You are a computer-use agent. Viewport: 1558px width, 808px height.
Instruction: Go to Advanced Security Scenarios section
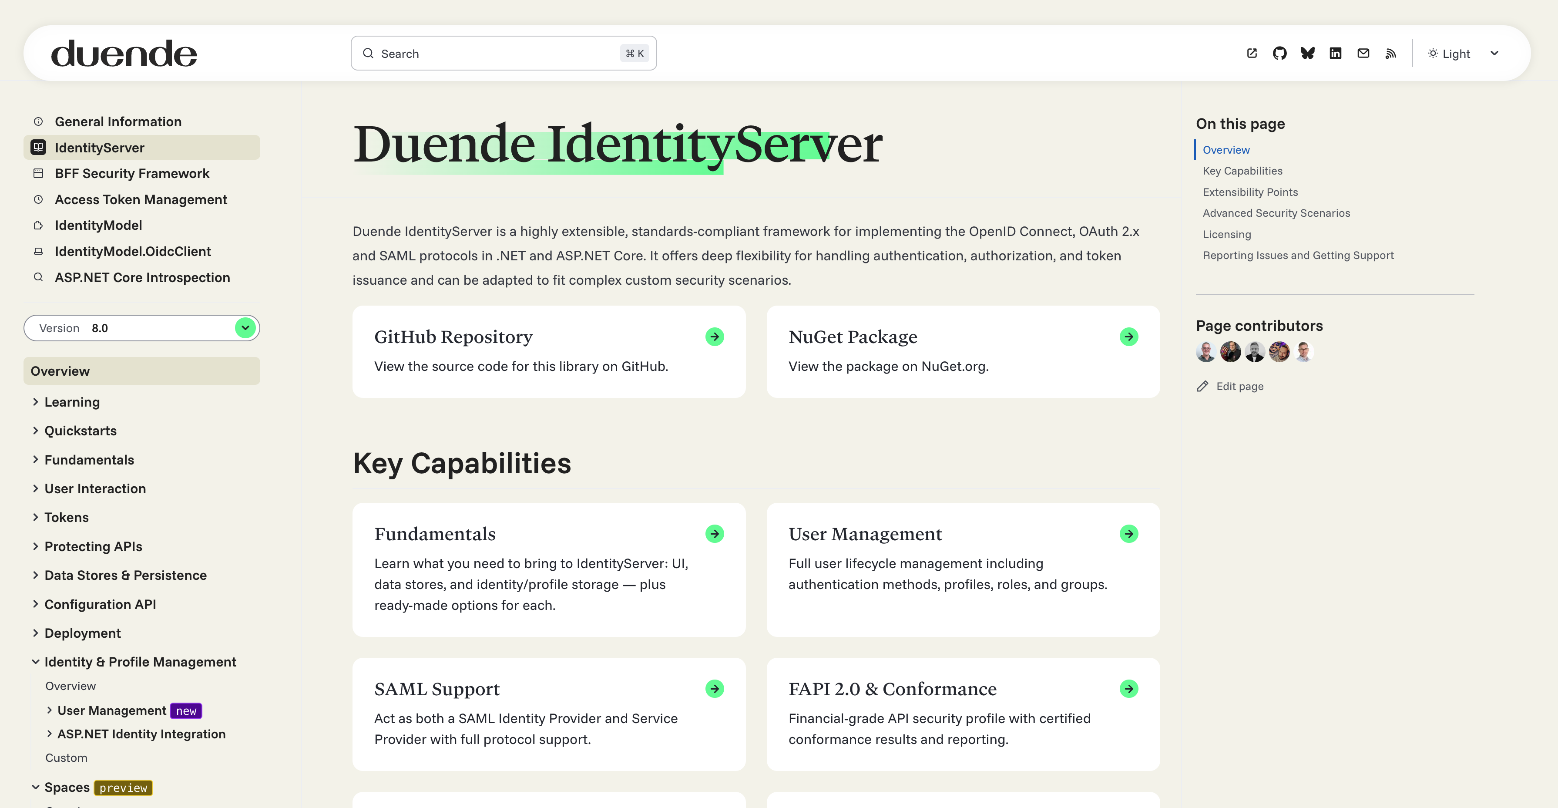[1276, 214]
